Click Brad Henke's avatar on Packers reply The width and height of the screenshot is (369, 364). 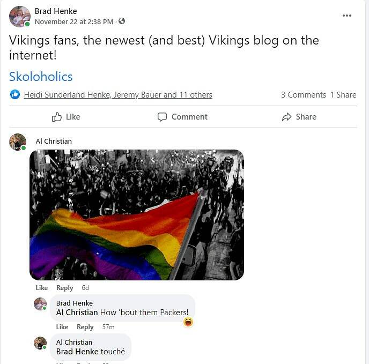tap(40, 304)
